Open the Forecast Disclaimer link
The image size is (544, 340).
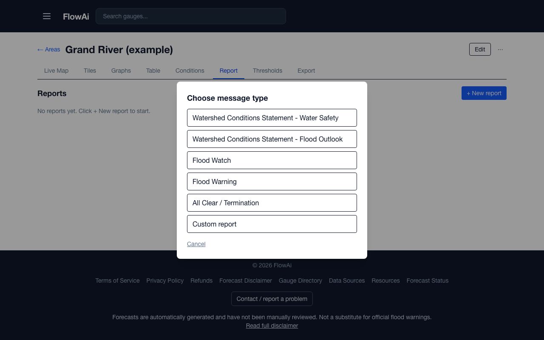[246, 280]
